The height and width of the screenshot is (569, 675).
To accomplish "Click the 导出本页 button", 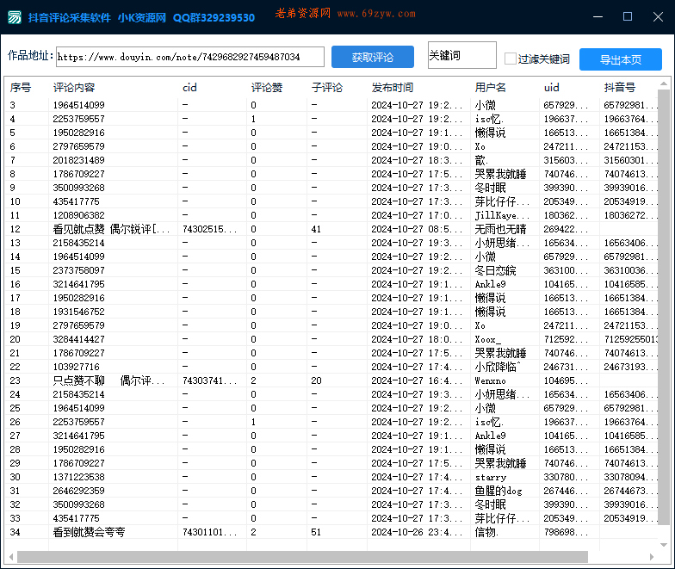I will click(x=620, y=59).
